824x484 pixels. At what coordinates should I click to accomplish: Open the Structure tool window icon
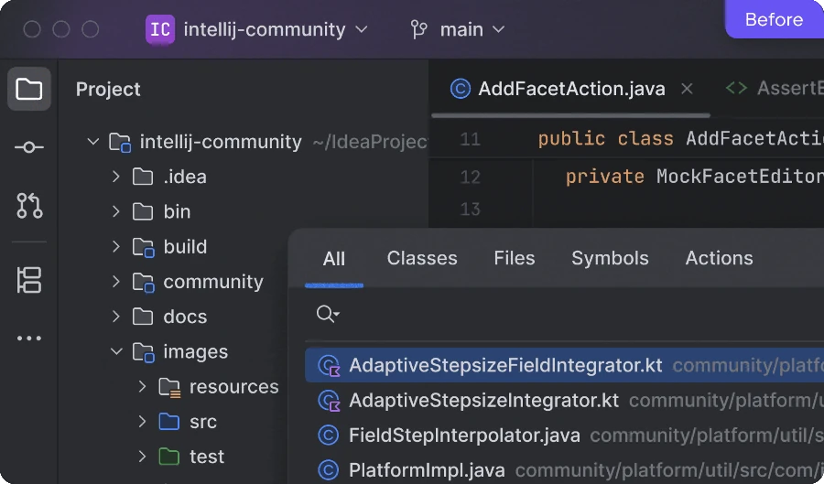[x=29, y=280]
